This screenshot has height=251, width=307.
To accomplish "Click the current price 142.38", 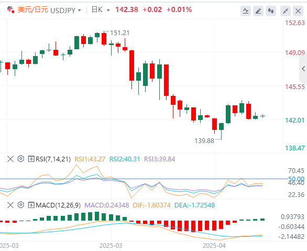I will pos(127,9).
